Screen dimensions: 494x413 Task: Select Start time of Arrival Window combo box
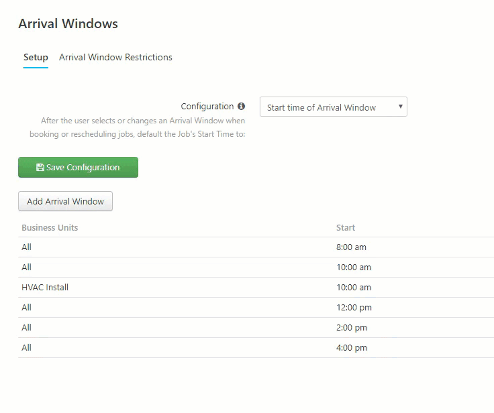pos(334,107)
